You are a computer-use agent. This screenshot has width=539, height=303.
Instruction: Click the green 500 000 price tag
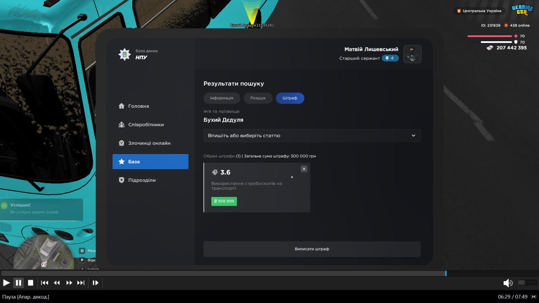click(224, 201)
